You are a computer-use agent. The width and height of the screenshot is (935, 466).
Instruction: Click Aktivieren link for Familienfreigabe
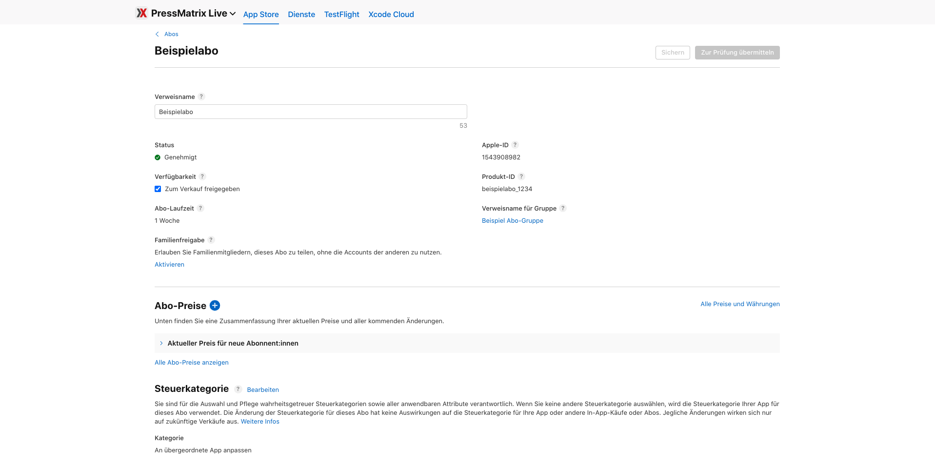169,265
